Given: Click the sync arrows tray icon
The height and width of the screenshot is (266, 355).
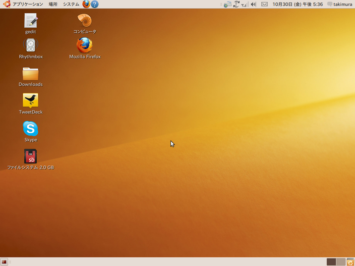Looking at the screenshot, I should [237, 4].
